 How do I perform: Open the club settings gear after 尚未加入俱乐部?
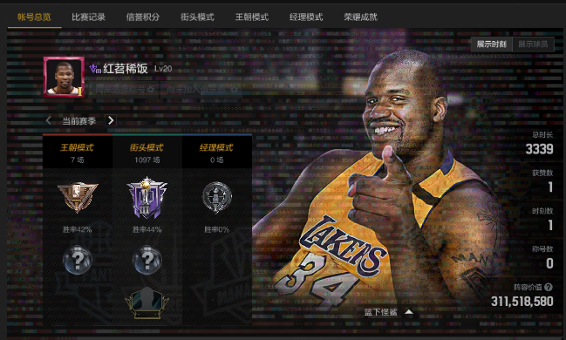coord(235,89)
